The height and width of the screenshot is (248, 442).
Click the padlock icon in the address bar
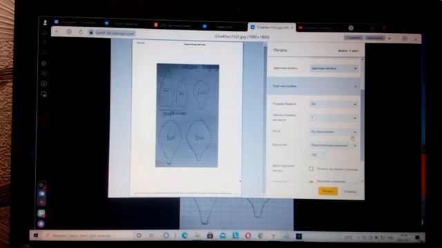[91, 33]
